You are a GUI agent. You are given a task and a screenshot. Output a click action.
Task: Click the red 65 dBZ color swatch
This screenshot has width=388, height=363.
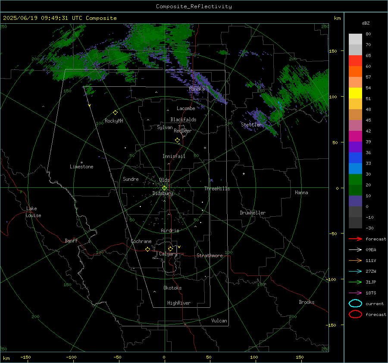click(x=355, y=61)
